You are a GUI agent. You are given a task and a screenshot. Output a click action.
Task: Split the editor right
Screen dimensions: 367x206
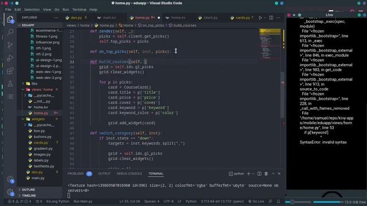[x=271, y=18]
